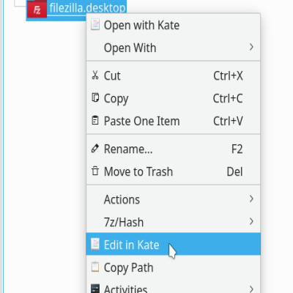
Task: Open the Activities submenu
Action: click(174, 286)
